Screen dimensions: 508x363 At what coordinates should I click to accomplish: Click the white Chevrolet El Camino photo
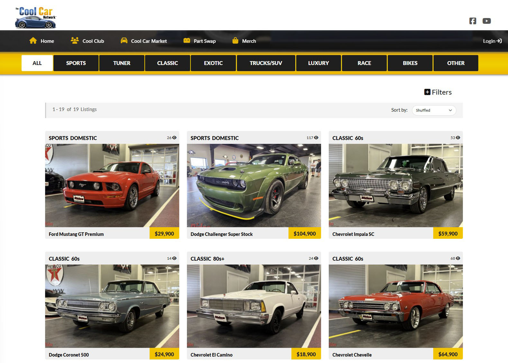[x=254, y=306]
